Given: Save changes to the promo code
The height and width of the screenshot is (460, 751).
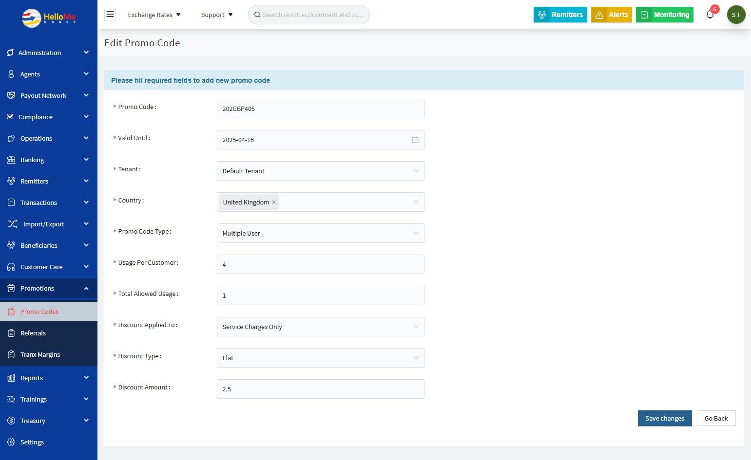Looking at the screenshot, I should (664, 418).
